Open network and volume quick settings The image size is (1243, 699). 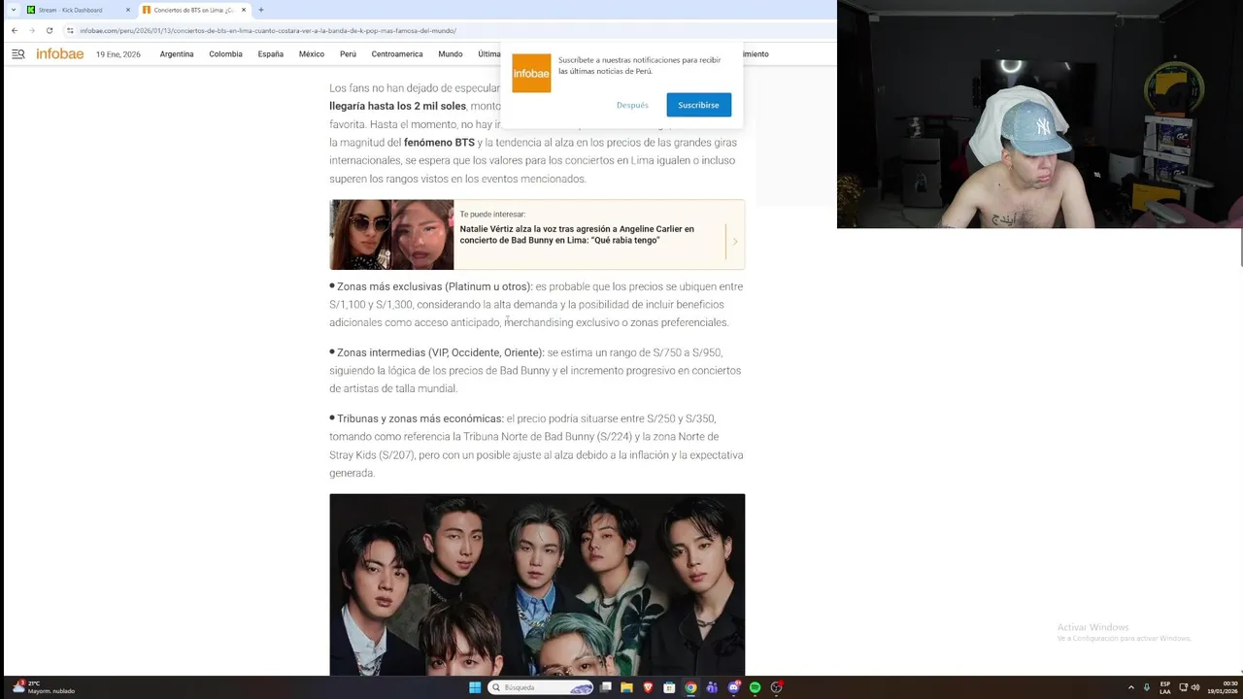[1190, 687]
